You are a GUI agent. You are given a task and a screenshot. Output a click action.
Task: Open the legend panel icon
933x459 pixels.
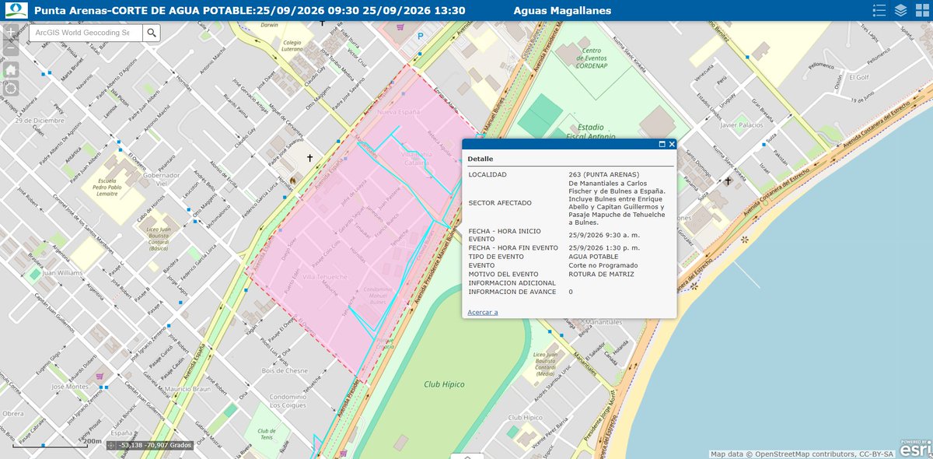pos(879,10)
